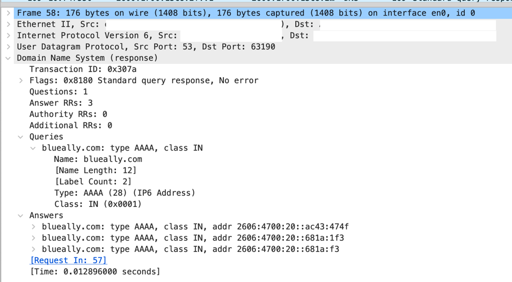Expand the Flags 0x8180 field
This screenshot has width=512, height=282.
pos(21,80)
